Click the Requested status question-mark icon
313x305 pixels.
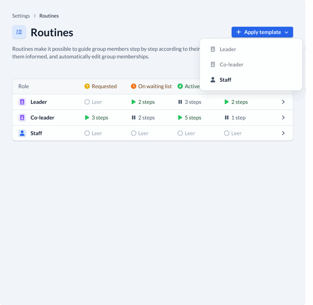point(87,86)
